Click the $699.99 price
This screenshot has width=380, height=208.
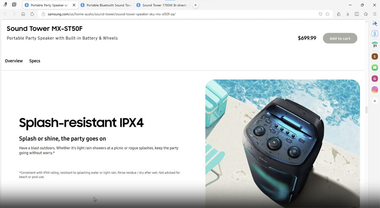[x=307, y=38]
